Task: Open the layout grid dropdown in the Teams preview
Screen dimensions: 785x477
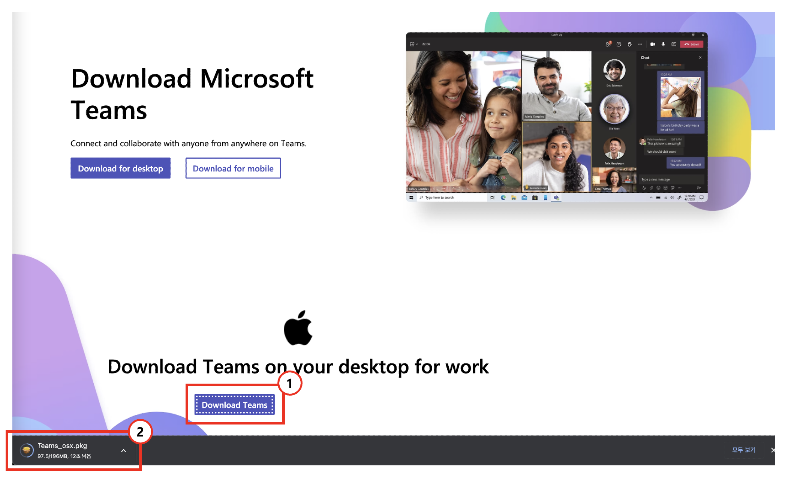Action: coord(413,44)
